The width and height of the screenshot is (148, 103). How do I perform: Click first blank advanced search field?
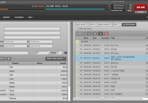point(32,28)
